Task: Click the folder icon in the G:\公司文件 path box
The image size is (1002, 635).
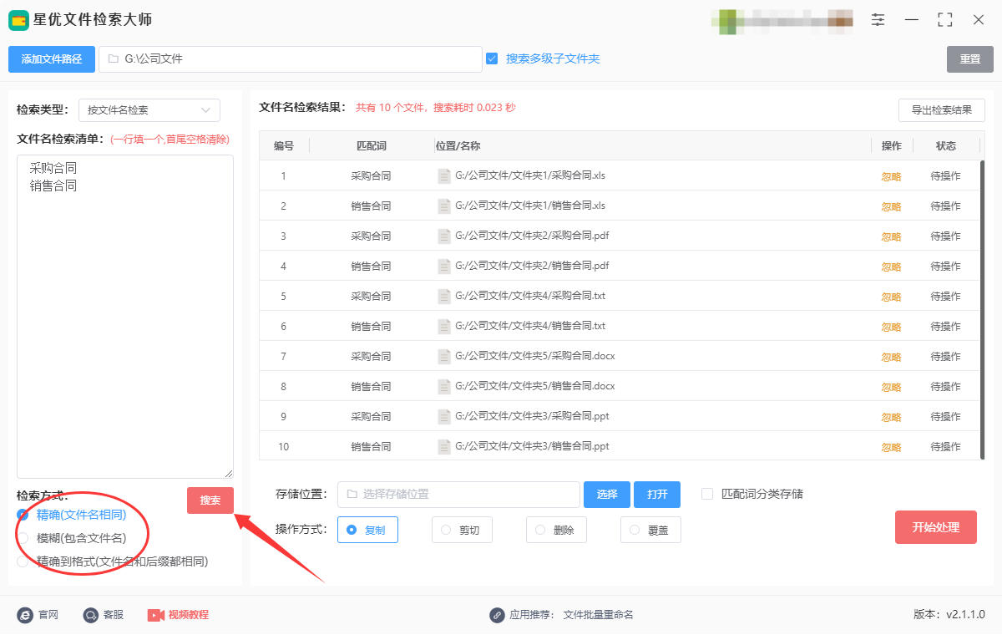Action: (113, 59)
